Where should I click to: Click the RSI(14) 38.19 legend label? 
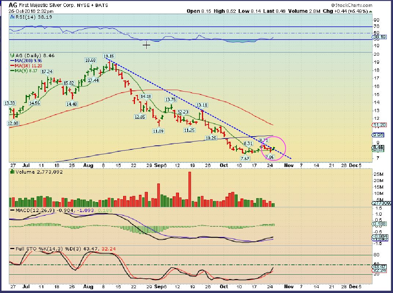point(34,17)
